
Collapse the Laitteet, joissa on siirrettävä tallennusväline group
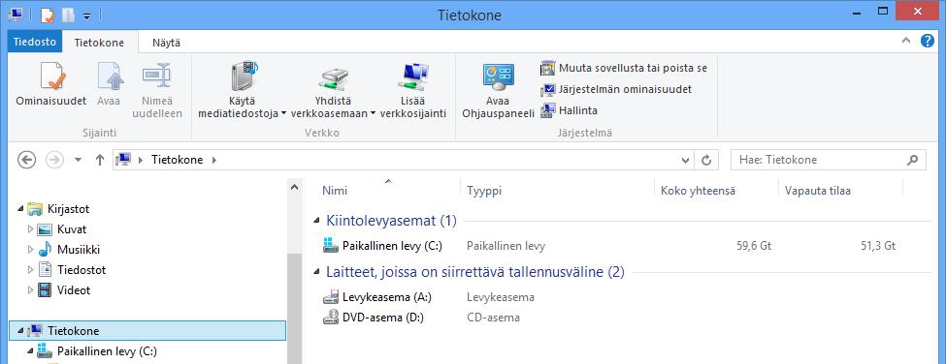point(317,273)
